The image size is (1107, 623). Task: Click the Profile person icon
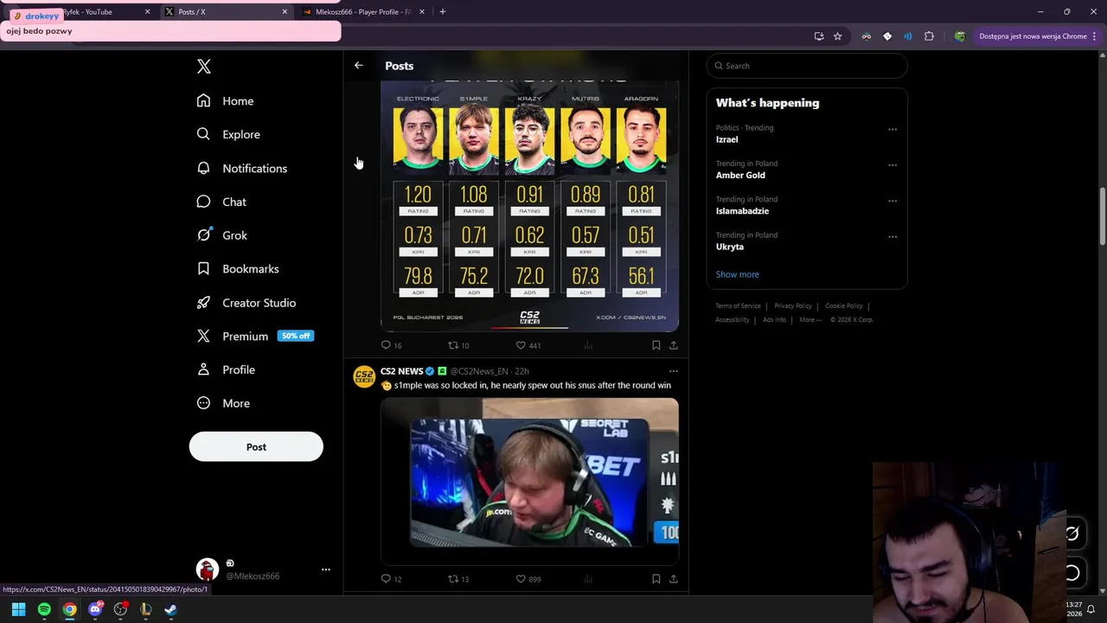[203, 369]
